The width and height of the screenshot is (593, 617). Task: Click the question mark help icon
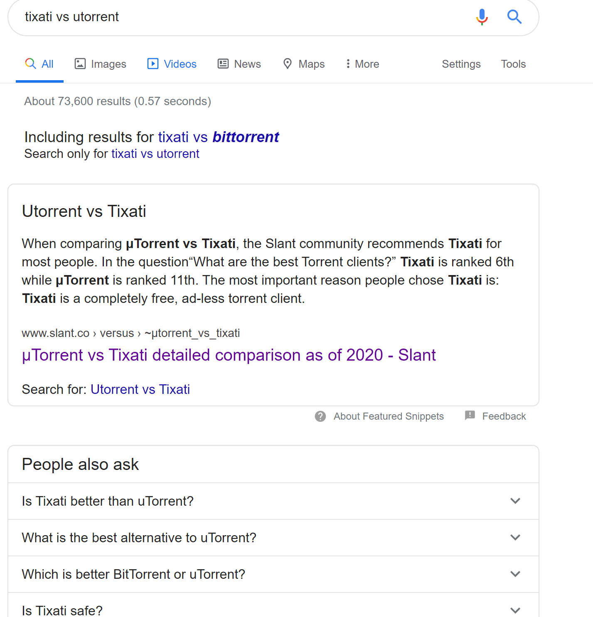coord(320,416)
